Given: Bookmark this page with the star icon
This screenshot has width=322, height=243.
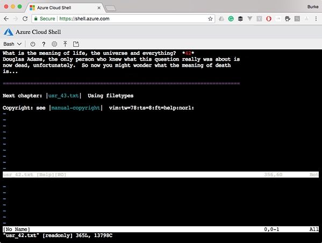Looking at the screenshot, I should 210,19.
